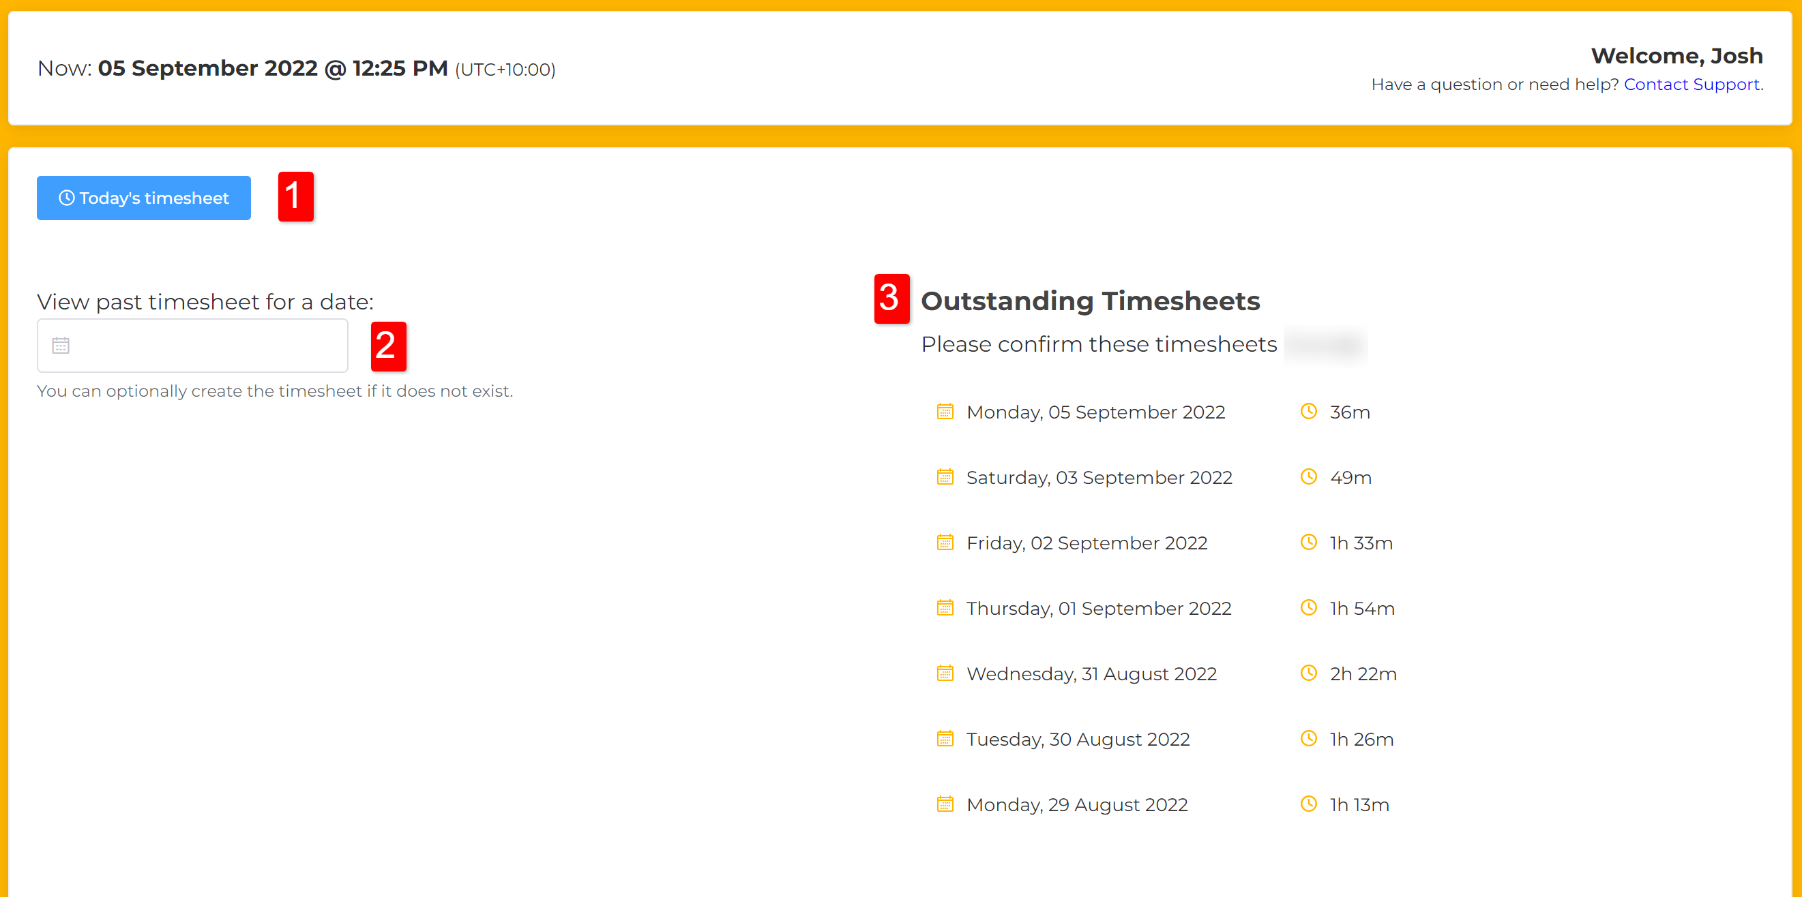Image resolution: width=1802 pixels, height=897 pixels.
Task: Click calendar icon beside Saturday, 03 September 2022
Action: (945, 477)
